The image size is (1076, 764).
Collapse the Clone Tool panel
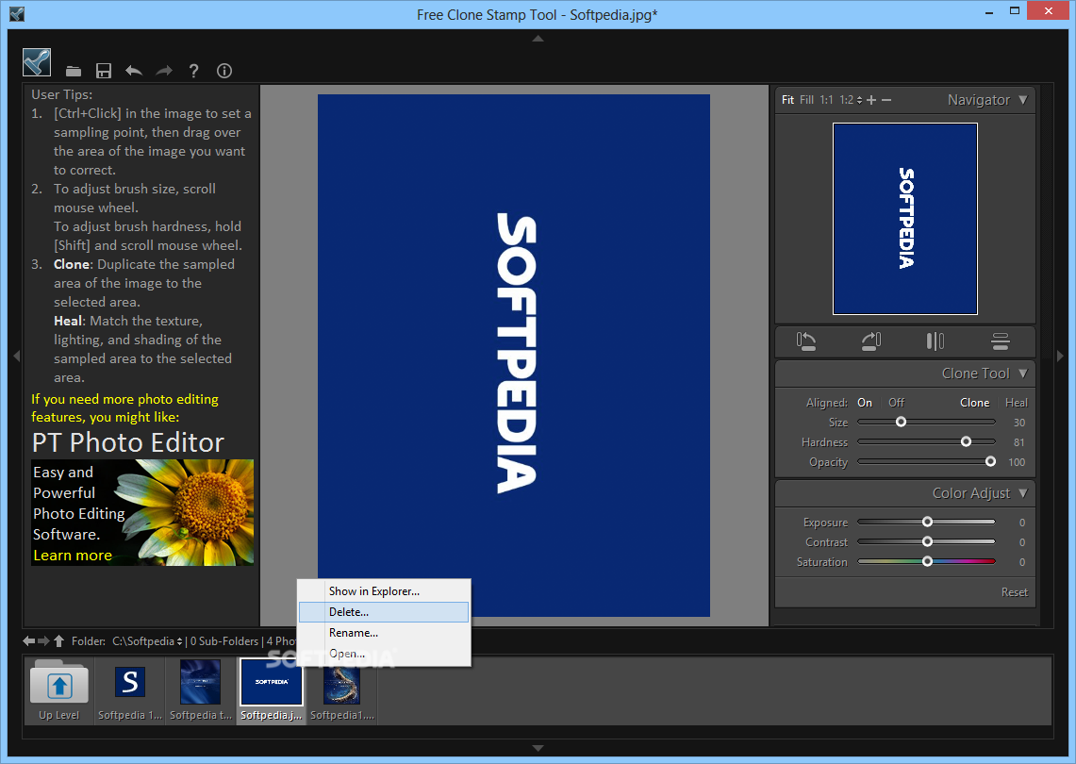(1023, 374)
